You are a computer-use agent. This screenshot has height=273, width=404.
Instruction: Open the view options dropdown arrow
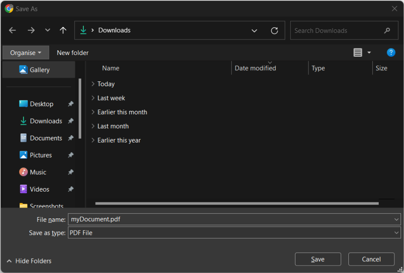369,52
